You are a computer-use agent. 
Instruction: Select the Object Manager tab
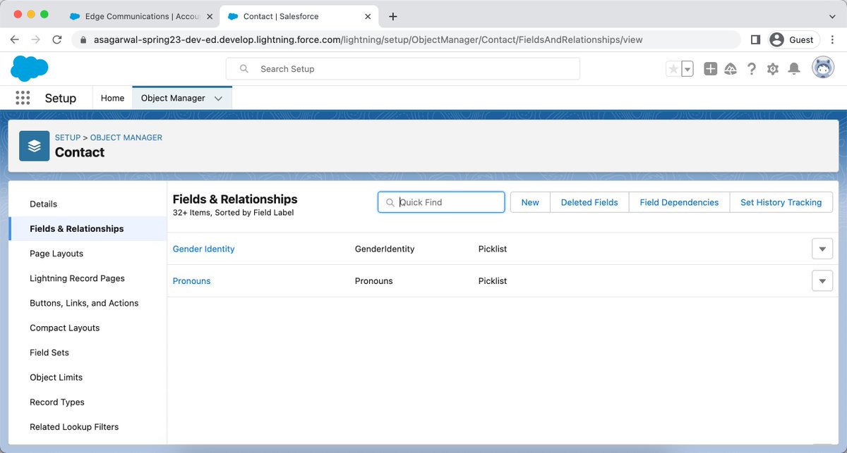(x=173, y=98)
